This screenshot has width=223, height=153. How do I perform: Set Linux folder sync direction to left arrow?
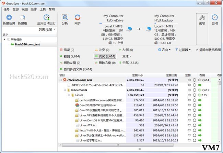(189, 95)
